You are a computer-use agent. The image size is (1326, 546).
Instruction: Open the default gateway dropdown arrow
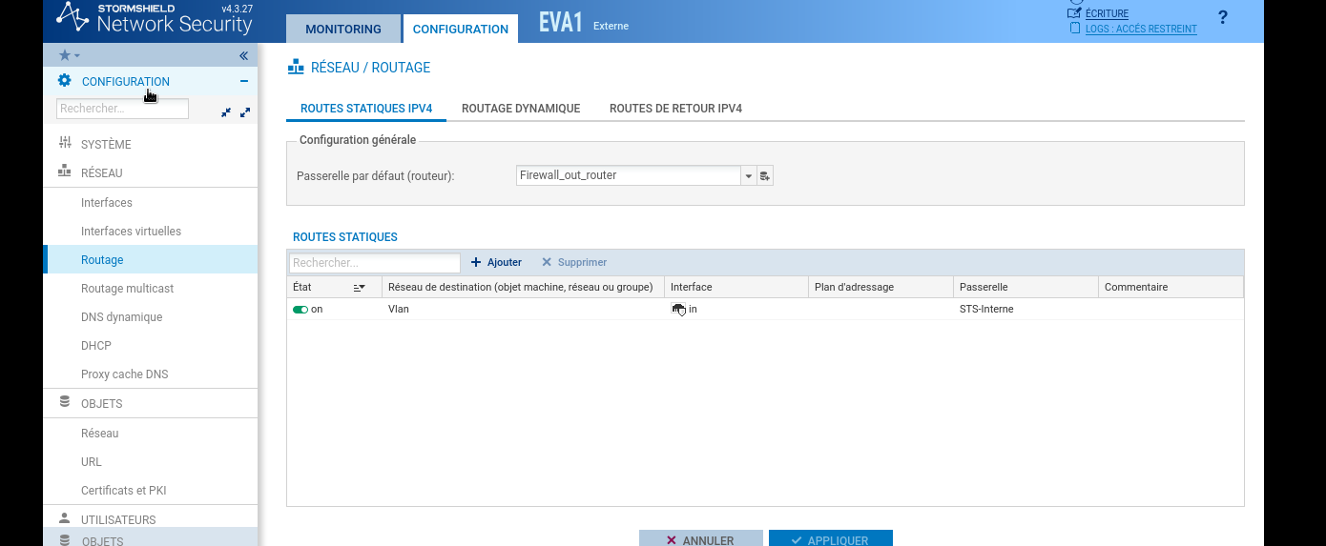[749, 176]
